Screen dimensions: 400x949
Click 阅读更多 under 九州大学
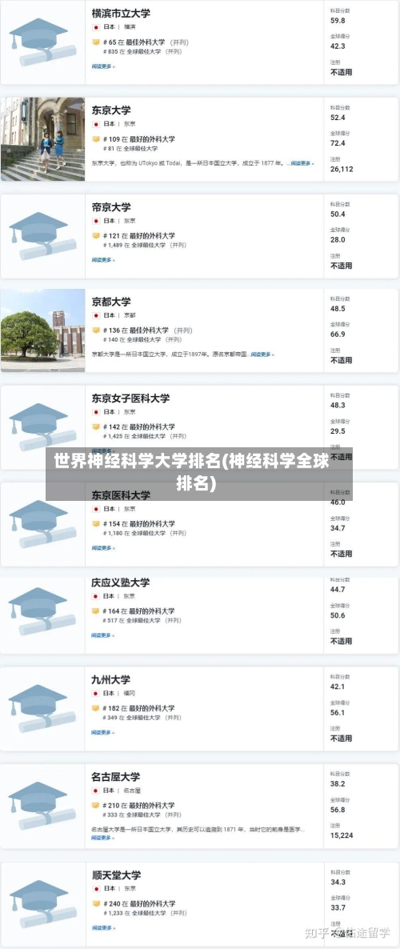pyautogui.click(x=102, y=732)
